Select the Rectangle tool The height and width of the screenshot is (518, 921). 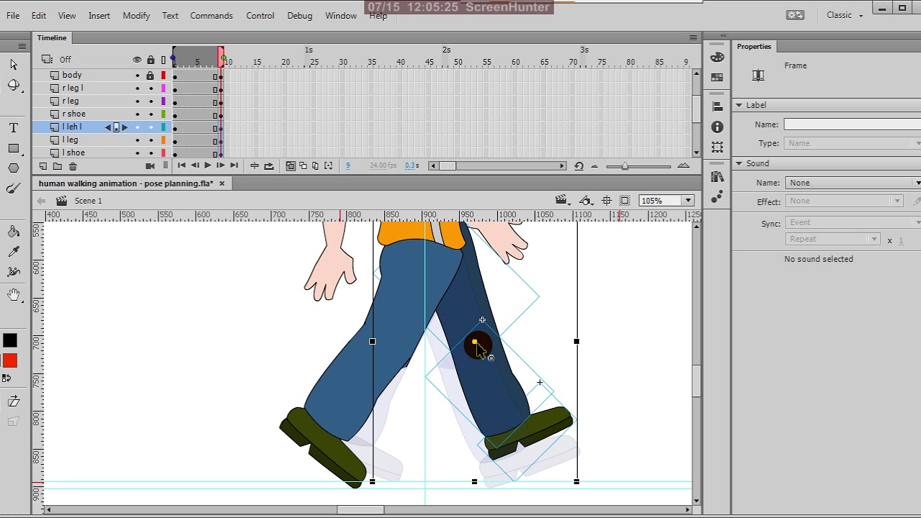[14, 148]
